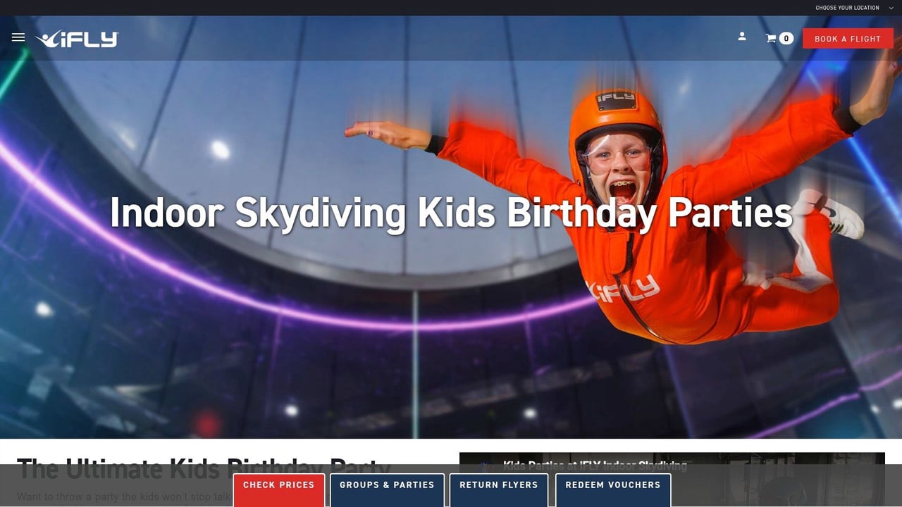The height and width of the screenshot is (507, 902).
Task: Open the hamburger navigation menu
Action: point(18,37)
